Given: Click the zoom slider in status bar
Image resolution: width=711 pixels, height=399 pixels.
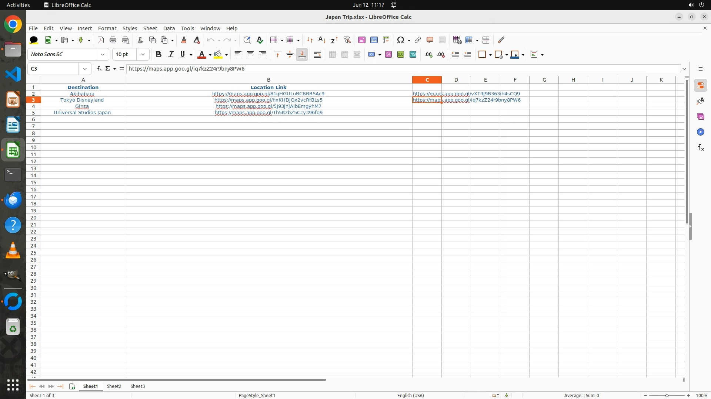Looking at the screenshot, I should [x=667, y=395].
